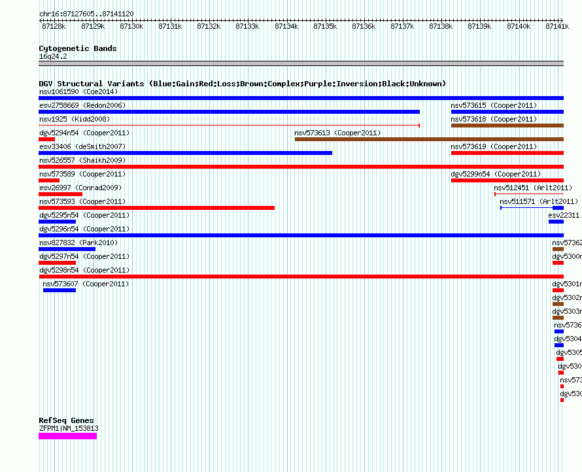Select the dgv5299n54 (Cooper2011) label
This screenshot has width=582, height=472.
[x=496, y=174]
